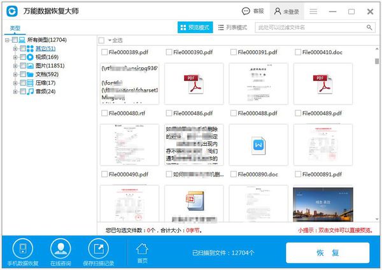Viewport: 382px width, 270px height.
Task: Select PDF icon thumbnail for File0000390.pdf
Action: click(x=194, y=84)
